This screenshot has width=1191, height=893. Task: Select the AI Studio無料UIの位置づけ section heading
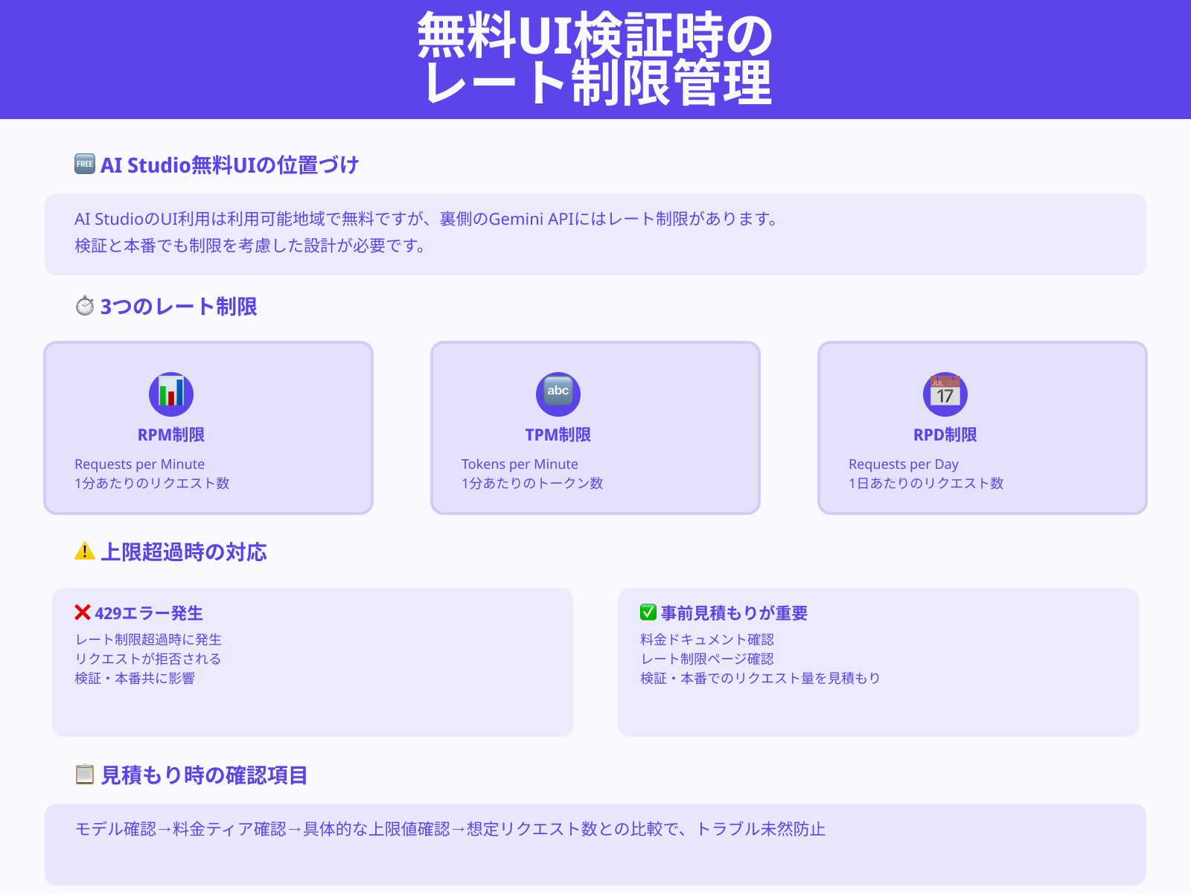[229, 164]
